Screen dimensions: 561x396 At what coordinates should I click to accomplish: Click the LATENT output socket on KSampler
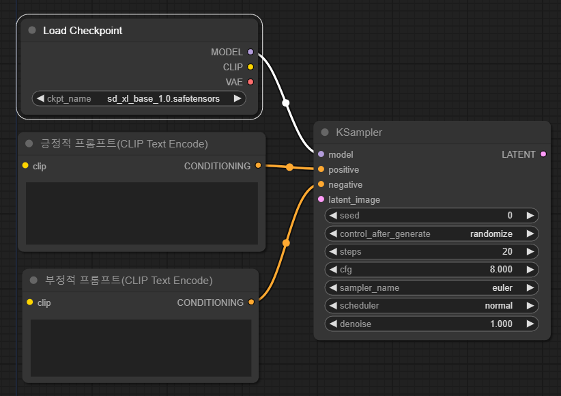pos(543,154)
